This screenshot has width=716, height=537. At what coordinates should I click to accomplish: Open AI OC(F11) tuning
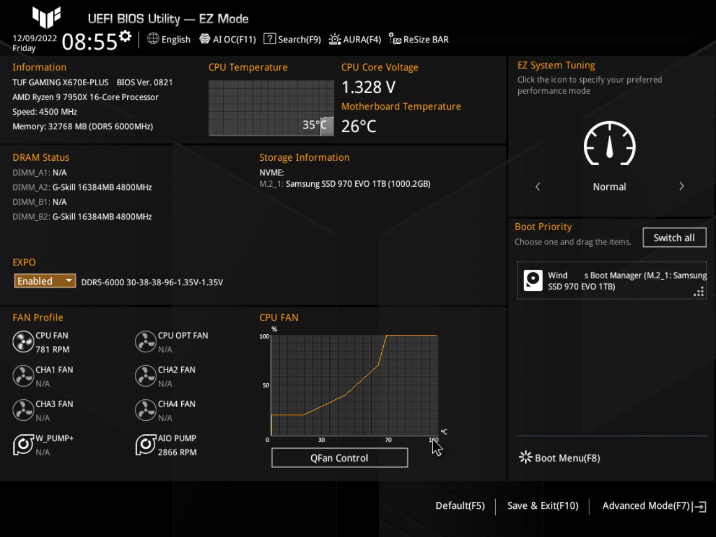click(x=227, y=39)
